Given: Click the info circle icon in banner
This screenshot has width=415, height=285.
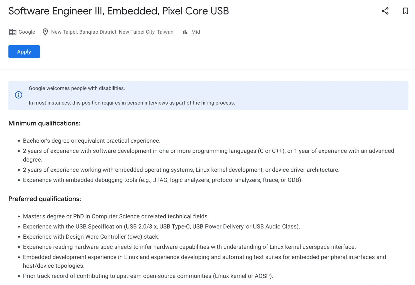Looking at the screenshot, I should [18, 95].
